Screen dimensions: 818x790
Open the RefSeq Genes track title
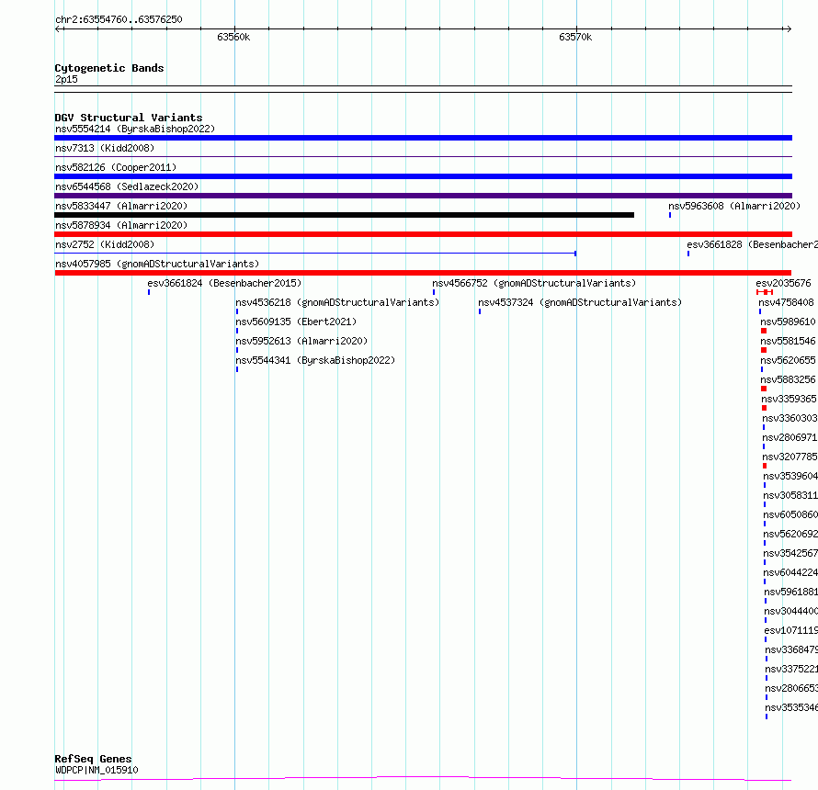pyautogui.click(x=93, y=759)
